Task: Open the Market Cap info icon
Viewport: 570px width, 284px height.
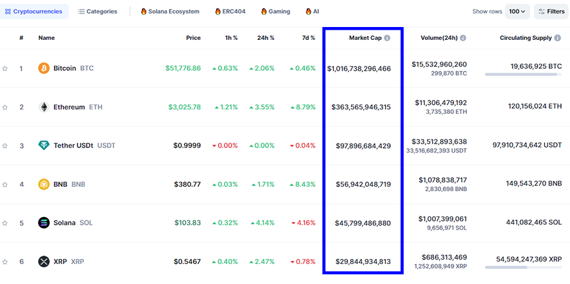Action: coord(387,38)
